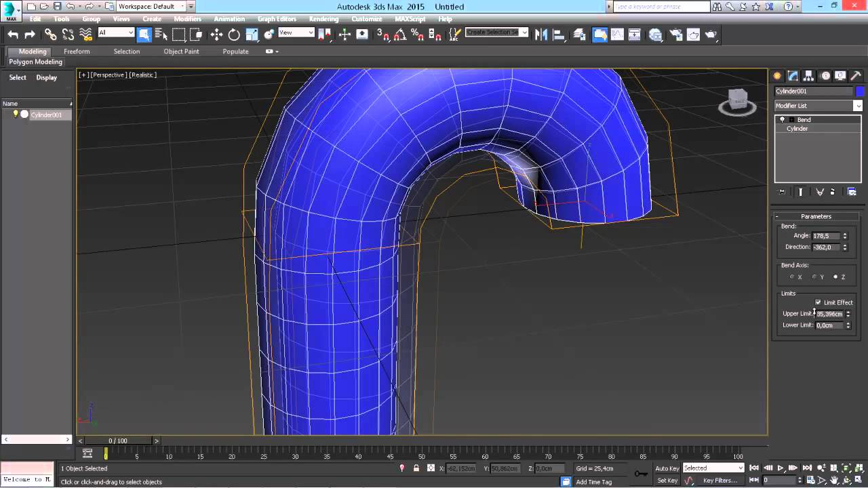Choose the Rectangular Selection Region tool

[179, 35]
